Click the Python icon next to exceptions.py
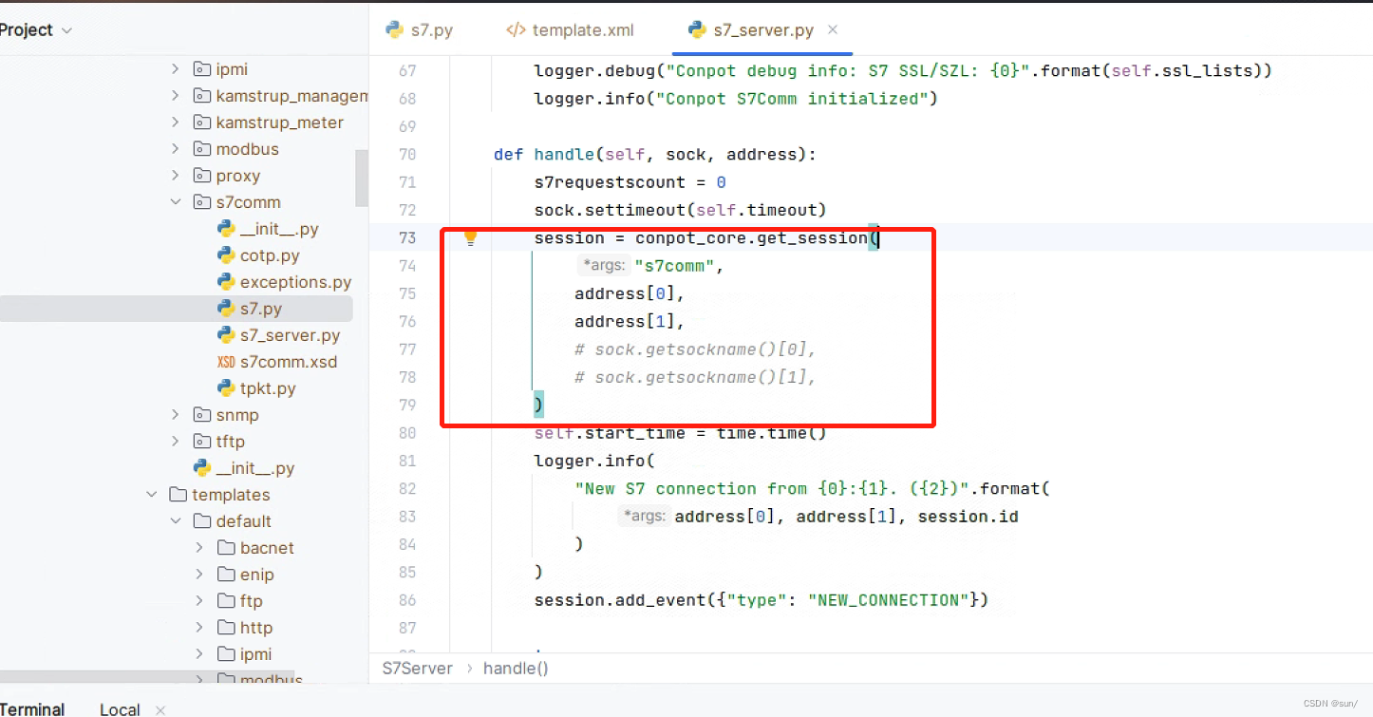 224,282
